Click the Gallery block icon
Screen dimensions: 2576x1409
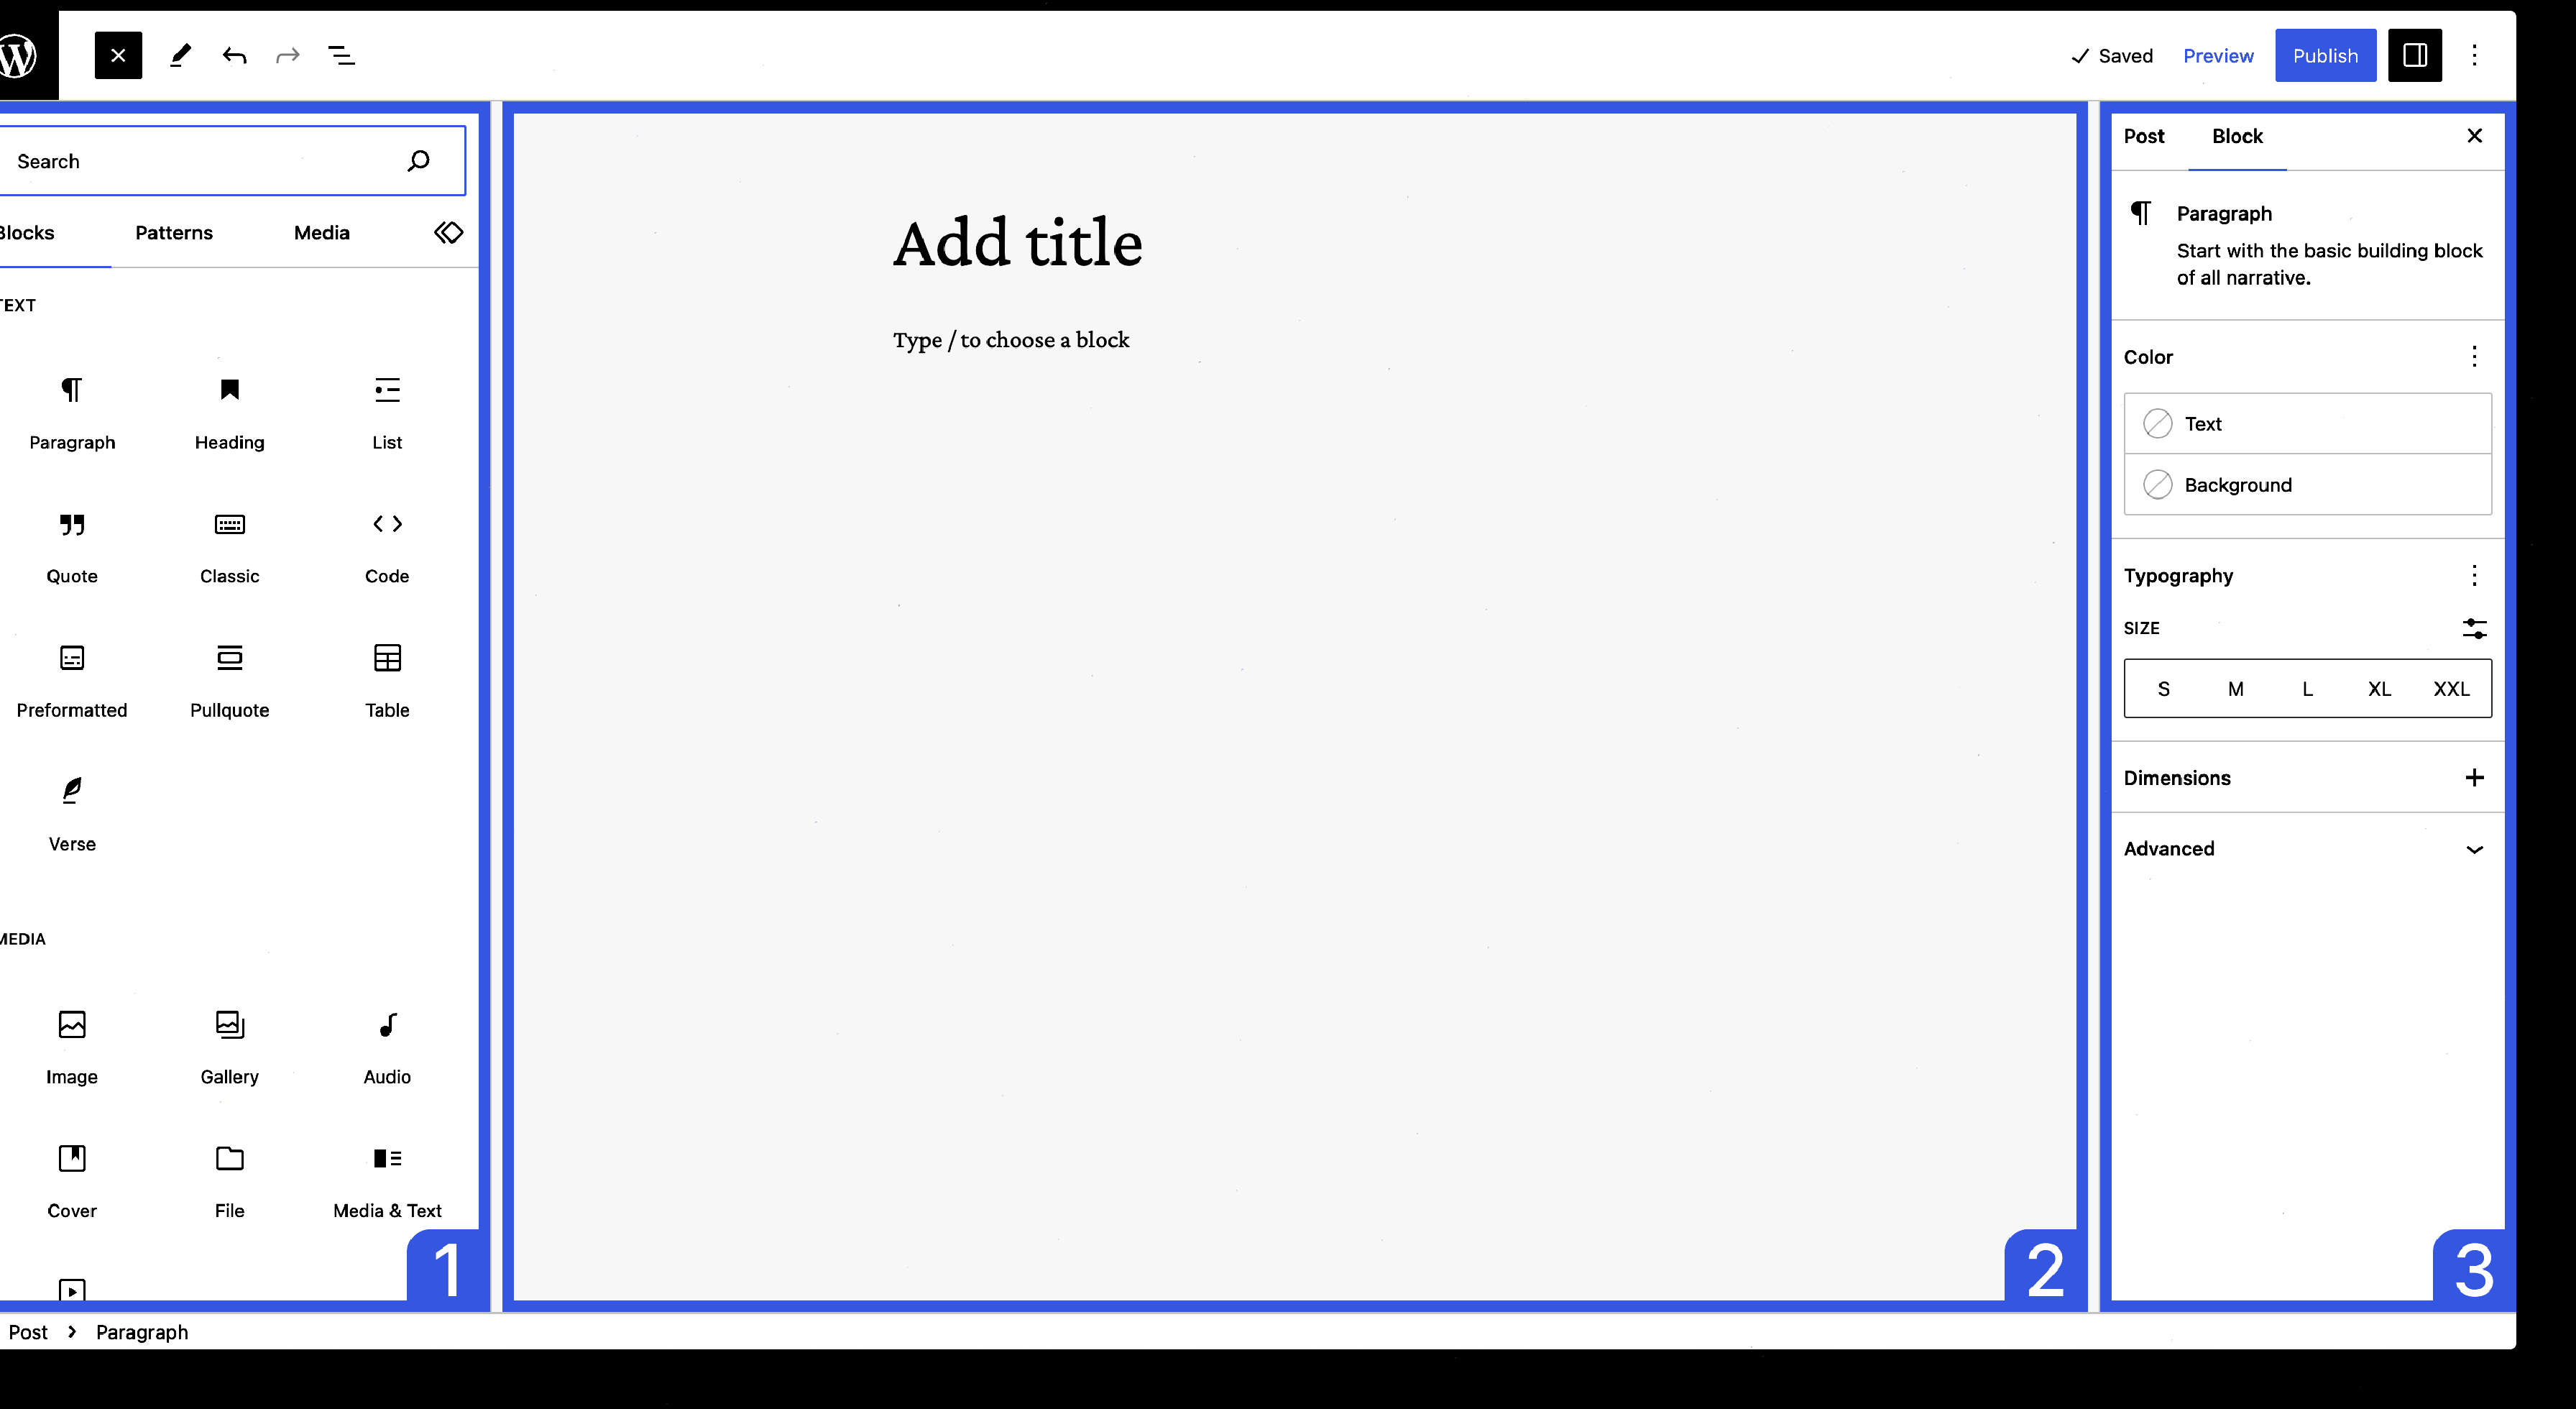[229, 1024]
